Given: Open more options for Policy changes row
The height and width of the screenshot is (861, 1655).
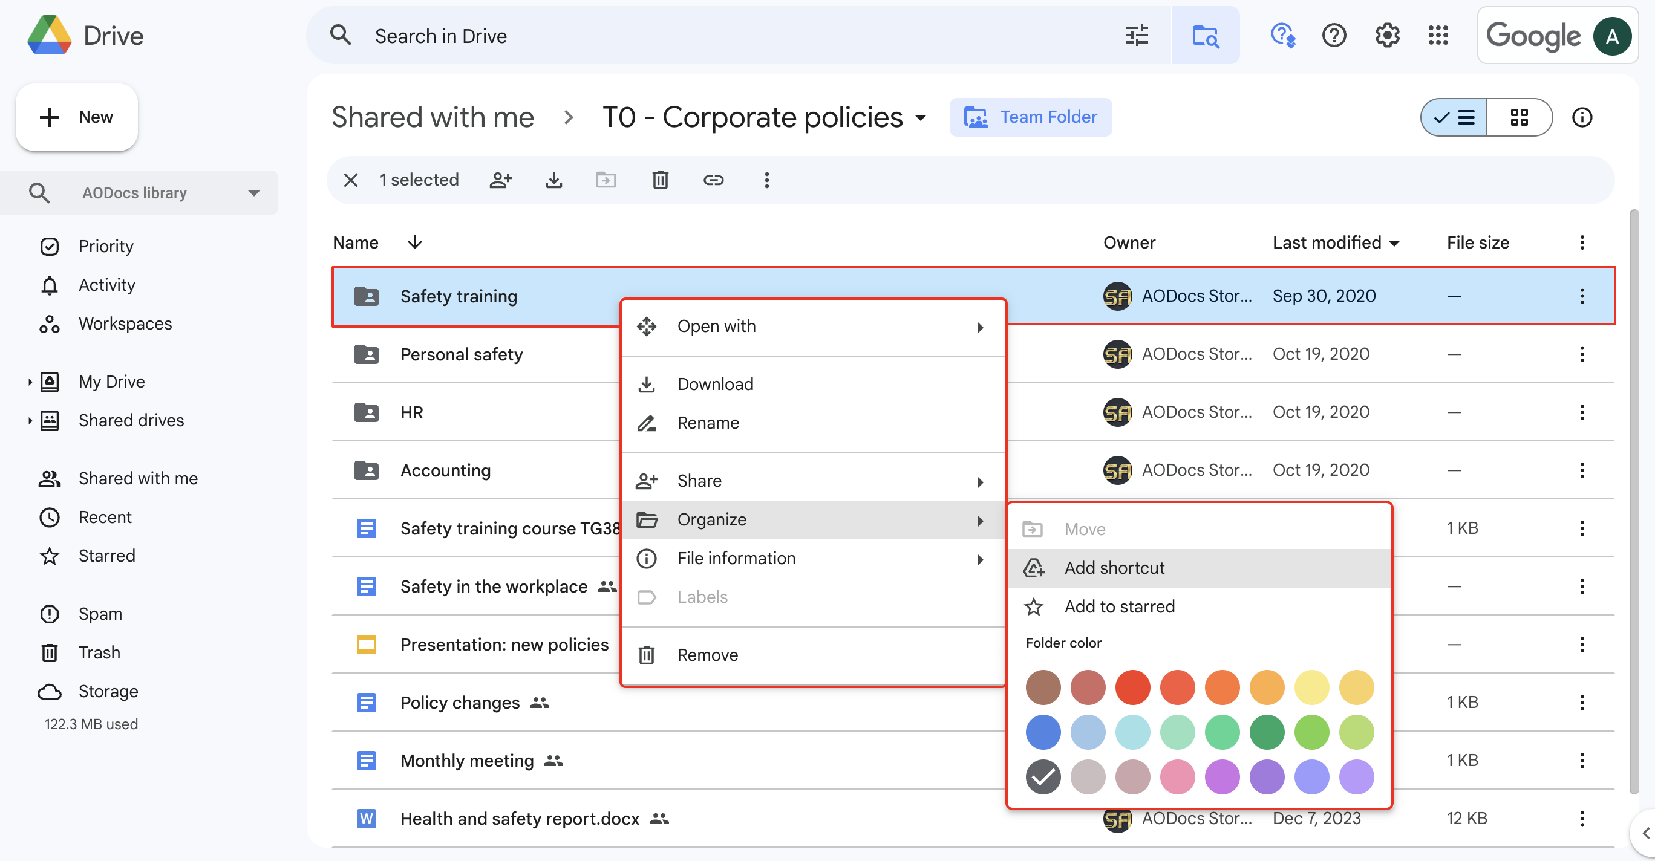Looking at the screenshot, I should [x=1582, y=703].
